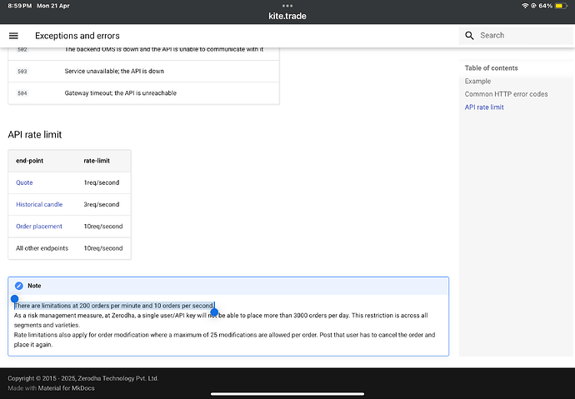Click Service unavailable; the API is down text
575x399 pixels.
pos(114,71)
